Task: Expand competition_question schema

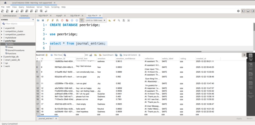Action: pyautogui.click(x=2, y=35)
